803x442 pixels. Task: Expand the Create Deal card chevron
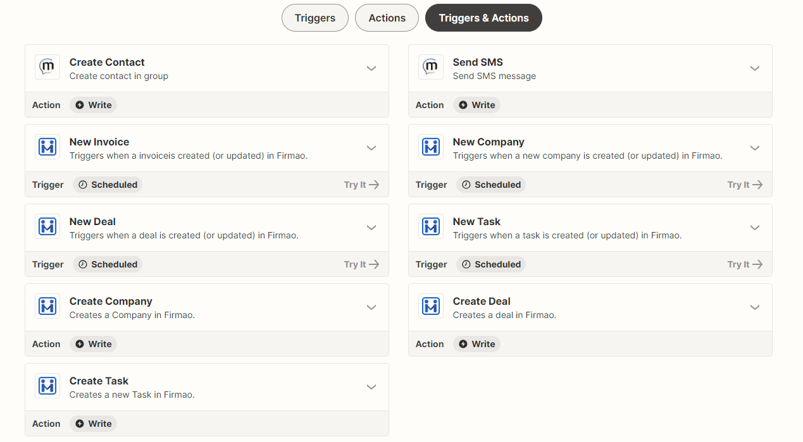755,307
